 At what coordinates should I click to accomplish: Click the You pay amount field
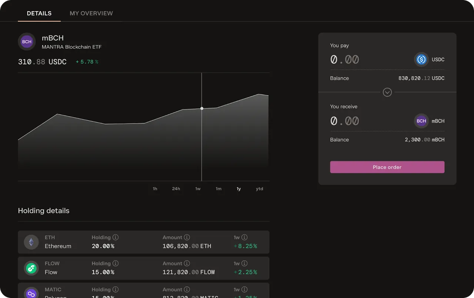345,60
